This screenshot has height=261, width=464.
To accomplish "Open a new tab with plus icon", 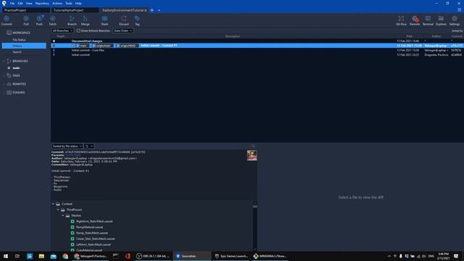I will (152, 10).
